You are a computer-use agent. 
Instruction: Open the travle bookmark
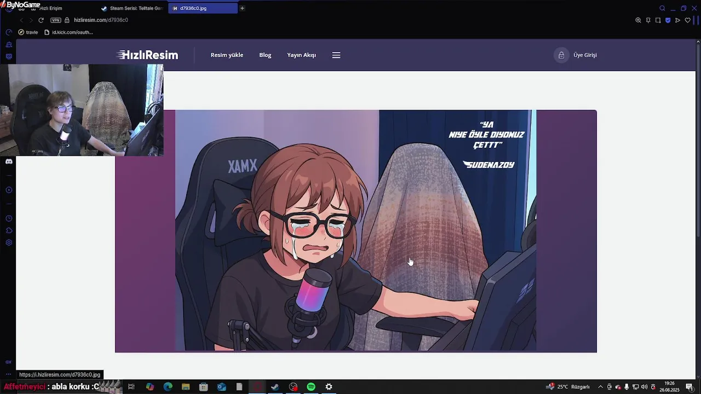(28, 32)
